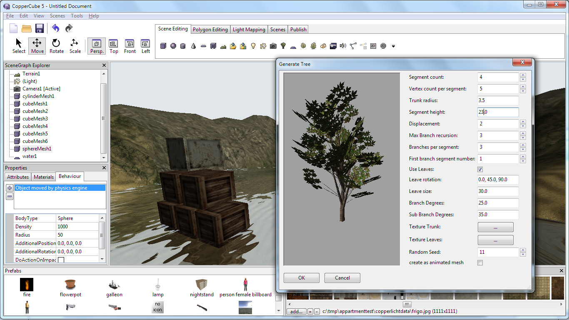
Task: Switch to the Top viewport view
Action: point(113,46)
